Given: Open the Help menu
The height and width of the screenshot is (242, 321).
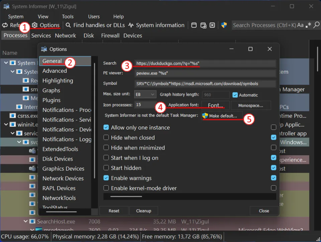Looking at the screenshot, I should click(x=118, y=17).
